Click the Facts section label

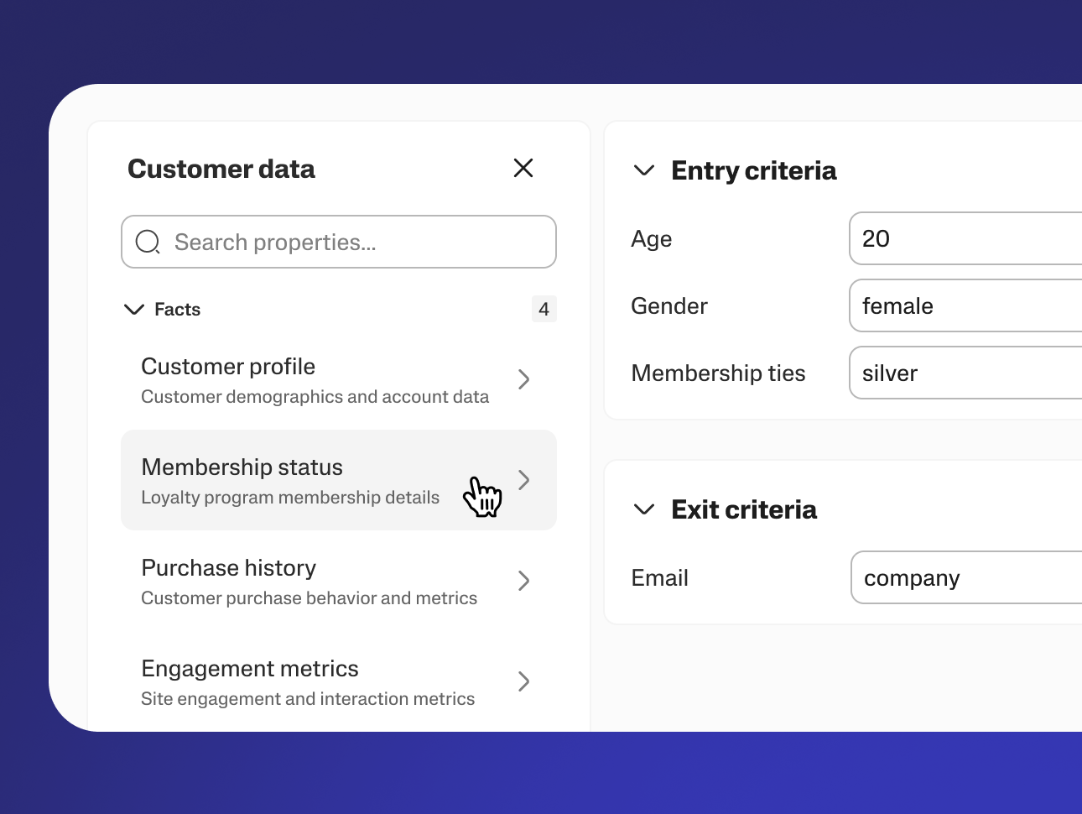177,310
